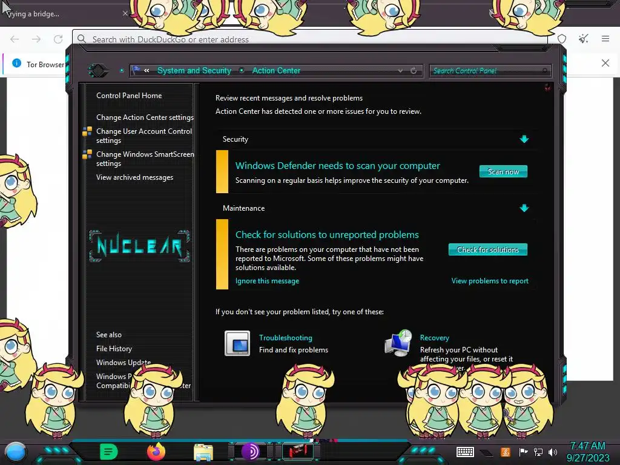
Task: Show the taskbar clock and date
Action: [x=587, y=452]
